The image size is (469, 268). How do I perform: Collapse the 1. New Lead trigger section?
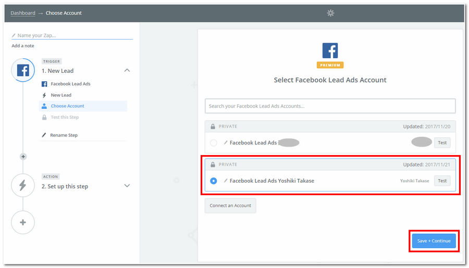point(127,70)
